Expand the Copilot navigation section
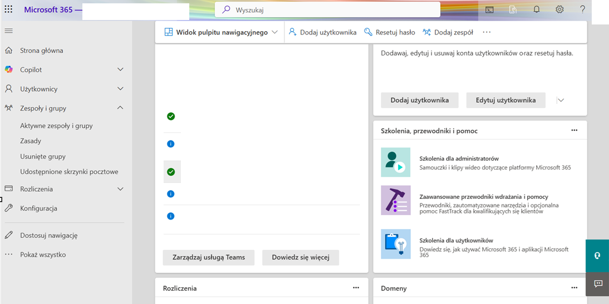This screenshot has width=609, height=304. pyautogui.click(x=120, y=69)
